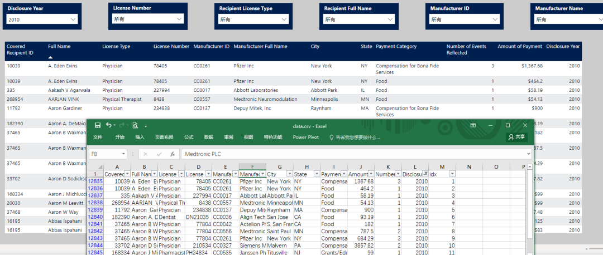Screen dimensions: 603x255
Task: Click $1,367.68 in the report table
Action: pos(532,66)
